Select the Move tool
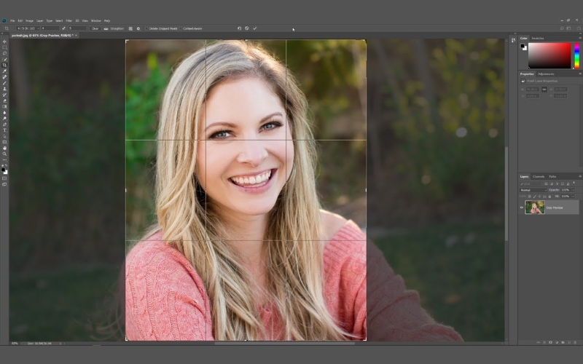Screen dimensions: 583x364 [x=4, y=41]
